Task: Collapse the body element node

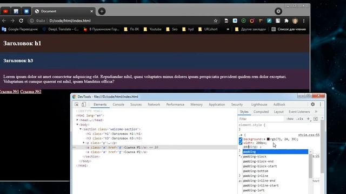Action: point(77,124)
